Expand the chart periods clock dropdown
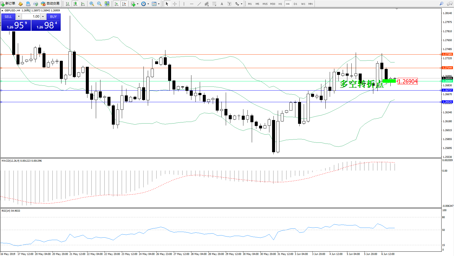This screenshot has width=454, height=256. [x=148, y=4]
